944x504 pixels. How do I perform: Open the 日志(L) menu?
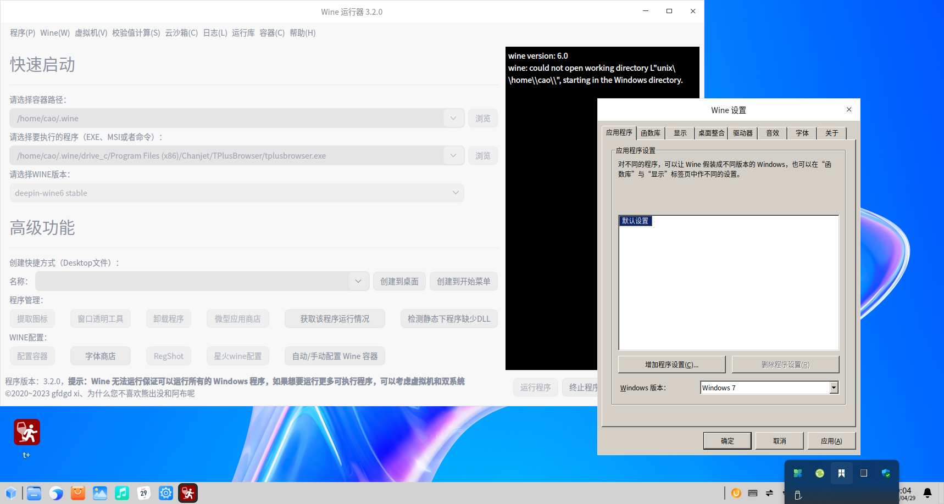(x=215, y=33)
